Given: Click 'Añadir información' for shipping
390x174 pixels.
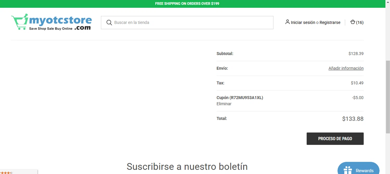Looking at the screenshot, I should coord(346,68).
